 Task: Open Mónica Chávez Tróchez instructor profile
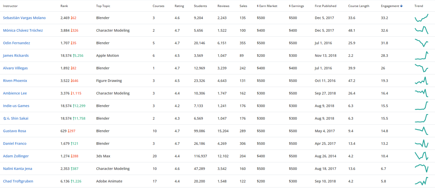tap(23, 30)
